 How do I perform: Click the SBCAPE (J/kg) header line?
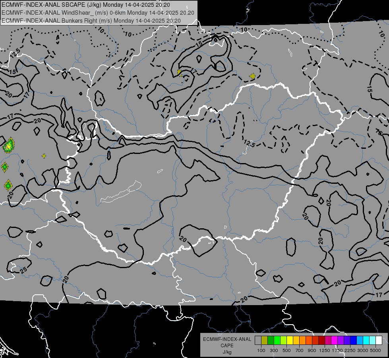point(86,5)
